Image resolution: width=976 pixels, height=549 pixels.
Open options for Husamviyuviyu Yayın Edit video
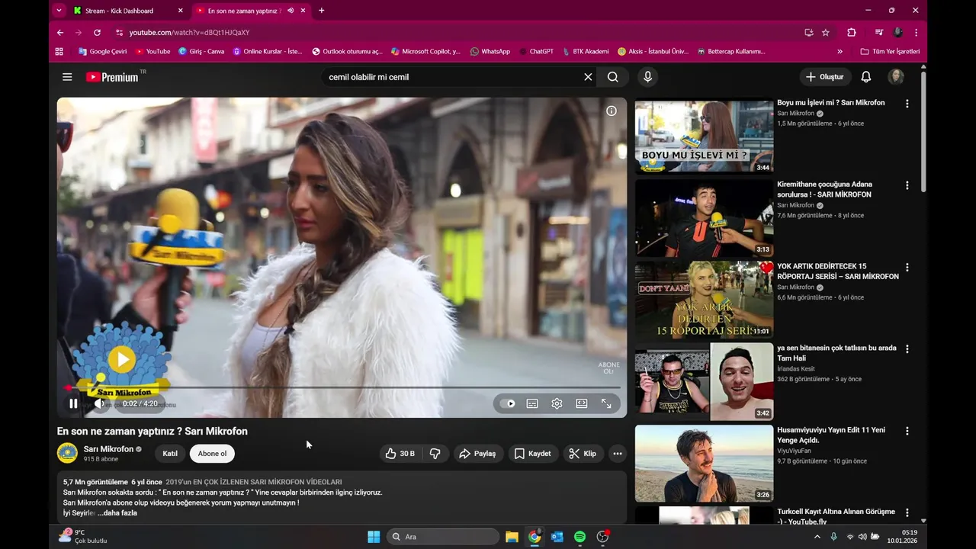(x=907, y=431)
